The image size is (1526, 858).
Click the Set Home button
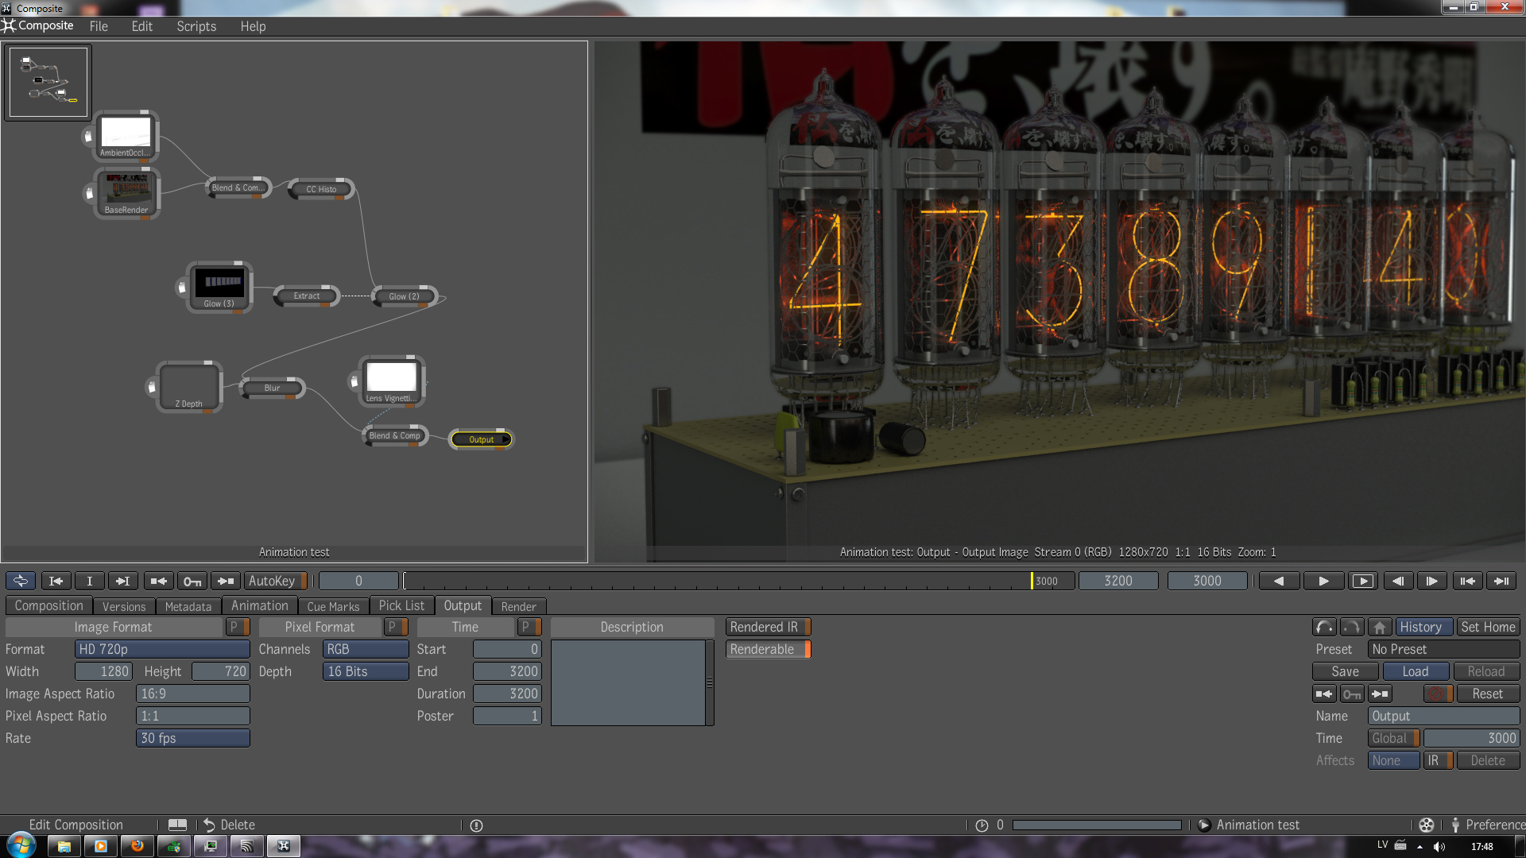[1488, 627]
